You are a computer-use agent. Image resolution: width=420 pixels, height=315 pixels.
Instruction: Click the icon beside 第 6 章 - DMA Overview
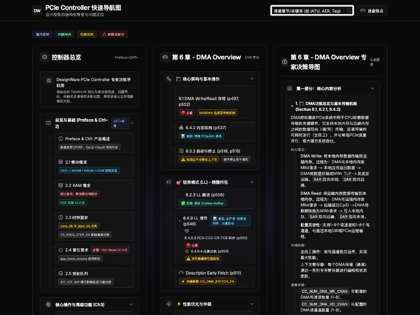[165, 57]
